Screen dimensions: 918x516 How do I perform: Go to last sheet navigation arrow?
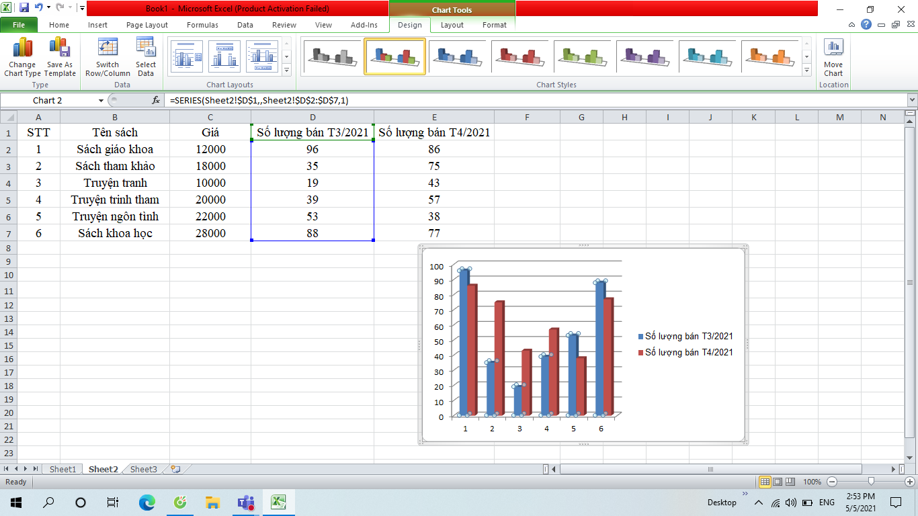tap(36, 469)
